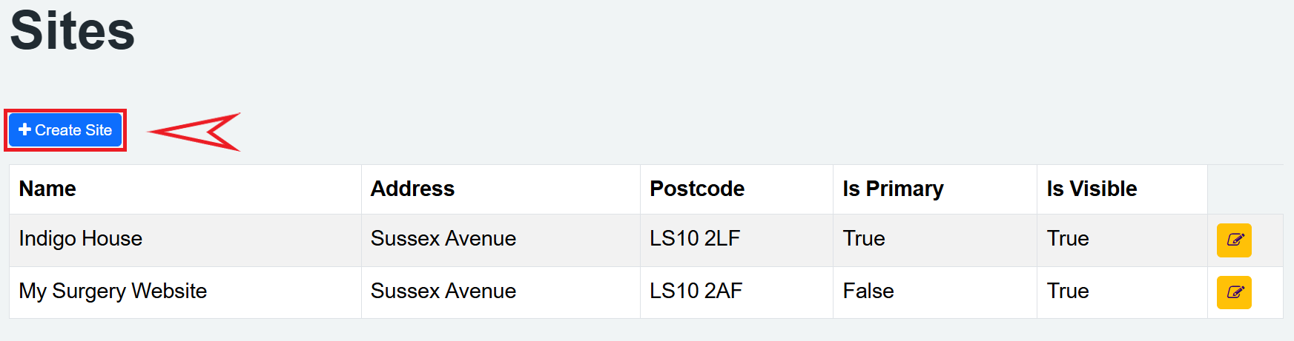Screen dimensions: 1294x341
Task: Click the False value under Is Primary
Action: 868,291
